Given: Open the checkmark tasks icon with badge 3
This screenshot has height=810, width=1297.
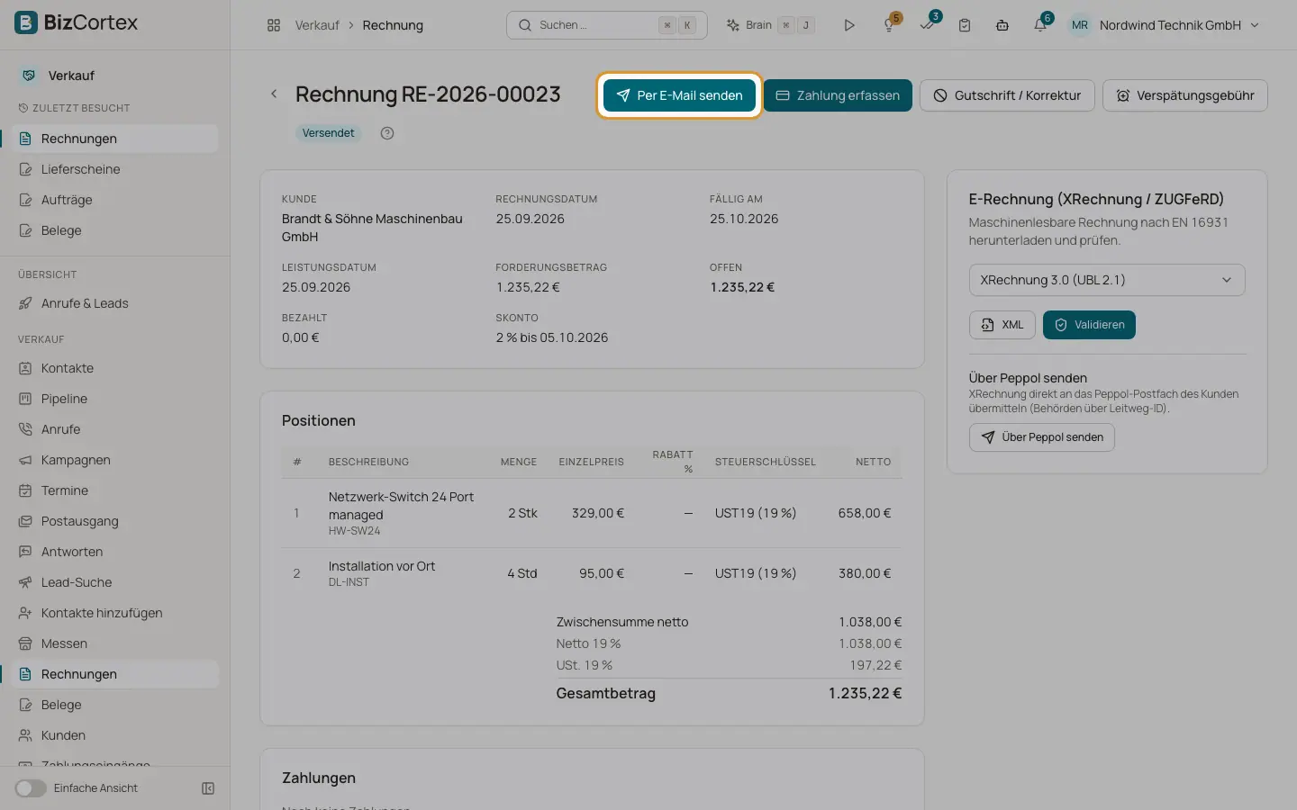Looking at the screenshot, I should (927, 24).
